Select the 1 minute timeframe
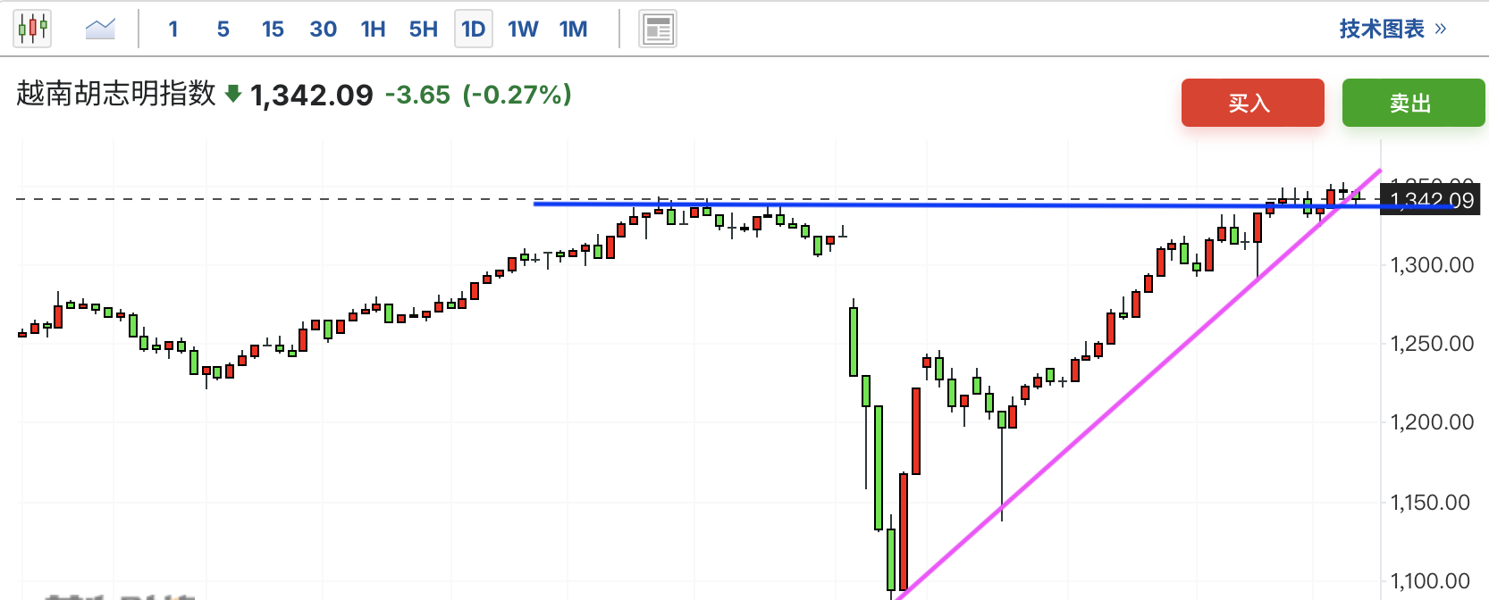This screenshot has height=600, width=1489. tap(173, 29)
